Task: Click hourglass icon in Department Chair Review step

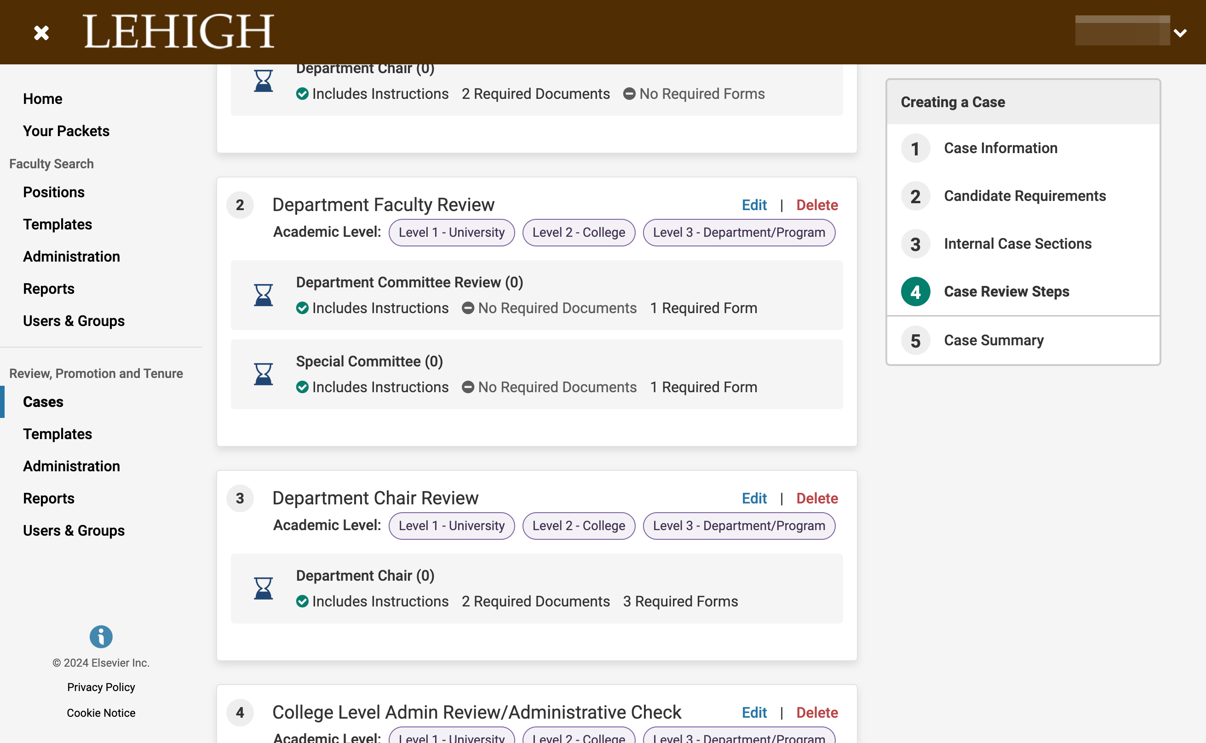Action: 264,588
